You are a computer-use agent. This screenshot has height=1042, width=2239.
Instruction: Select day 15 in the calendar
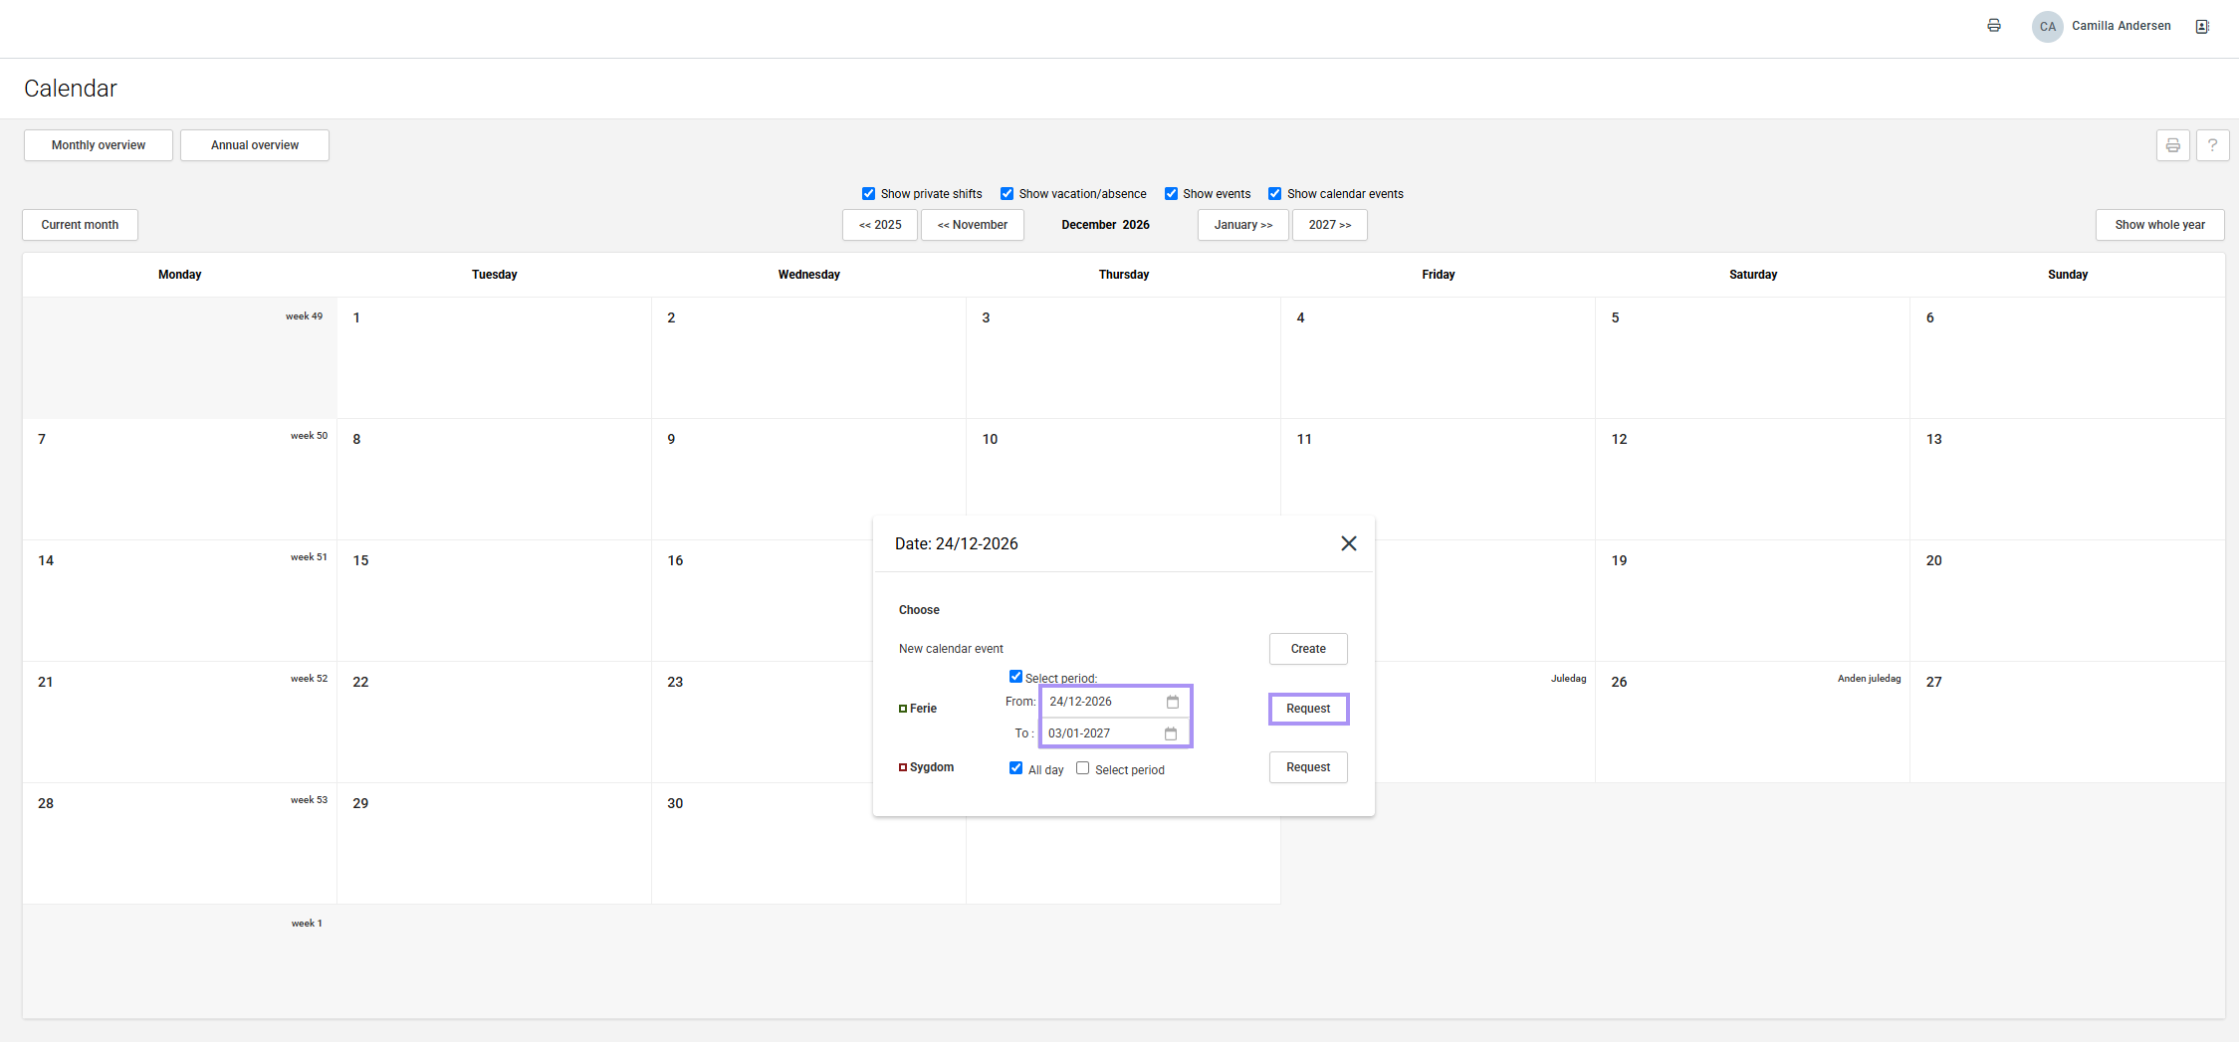pos(494,600)
